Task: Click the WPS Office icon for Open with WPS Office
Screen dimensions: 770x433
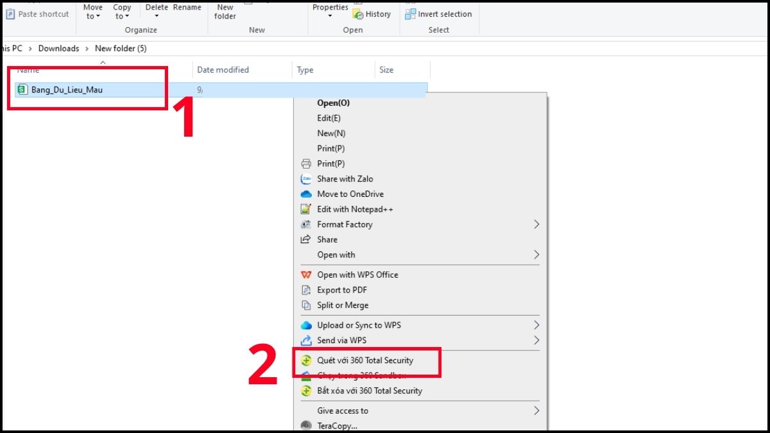Action: pyautogui.click(x=306, y=275)
